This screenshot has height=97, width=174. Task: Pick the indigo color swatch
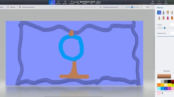[166, 88]
